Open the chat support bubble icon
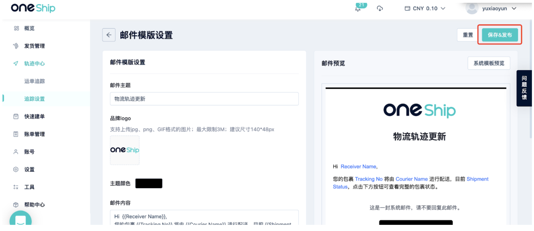The image size is (534, 231). (21, 220)
